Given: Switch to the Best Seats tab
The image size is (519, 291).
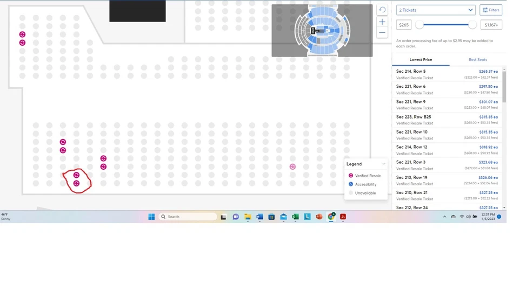Looking at the screenshot, I should click(477, 60).
